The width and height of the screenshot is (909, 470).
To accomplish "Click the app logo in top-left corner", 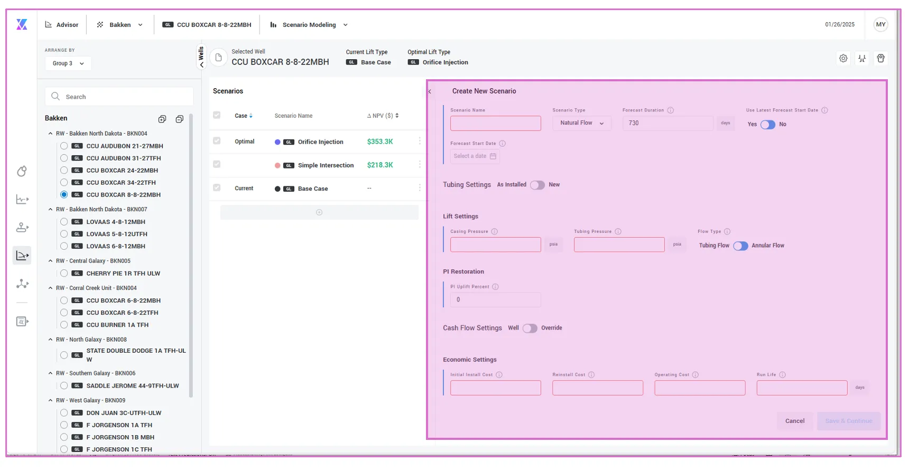I will [x=22, y=24].
